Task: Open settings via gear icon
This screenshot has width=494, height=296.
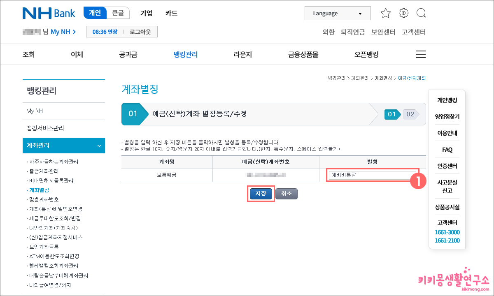Action: pos(403,13)
